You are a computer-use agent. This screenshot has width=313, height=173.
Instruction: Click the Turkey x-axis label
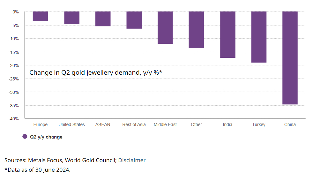pos(259,124)
